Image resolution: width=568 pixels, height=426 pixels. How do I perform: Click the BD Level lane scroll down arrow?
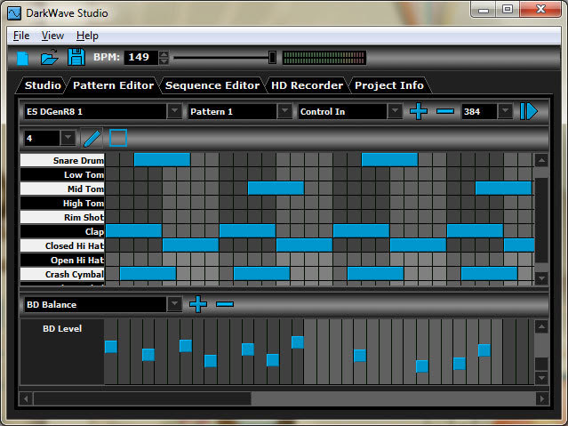(x=541, y=378)
